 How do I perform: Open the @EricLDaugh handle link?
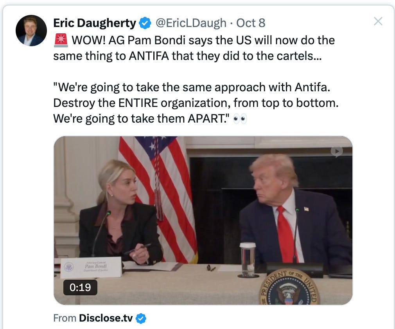(x=191, y=23)
